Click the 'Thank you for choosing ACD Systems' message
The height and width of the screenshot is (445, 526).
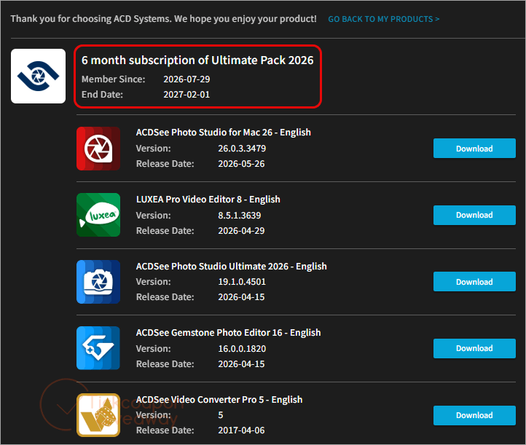(x=163, y=19)
